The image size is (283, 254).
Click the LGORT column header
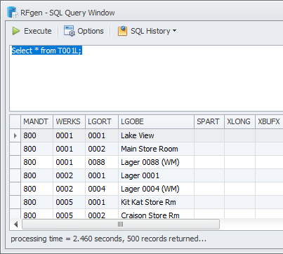[x=102, y=121]
